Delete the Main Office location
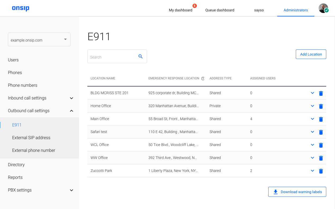335x209 pixels. 321,119
